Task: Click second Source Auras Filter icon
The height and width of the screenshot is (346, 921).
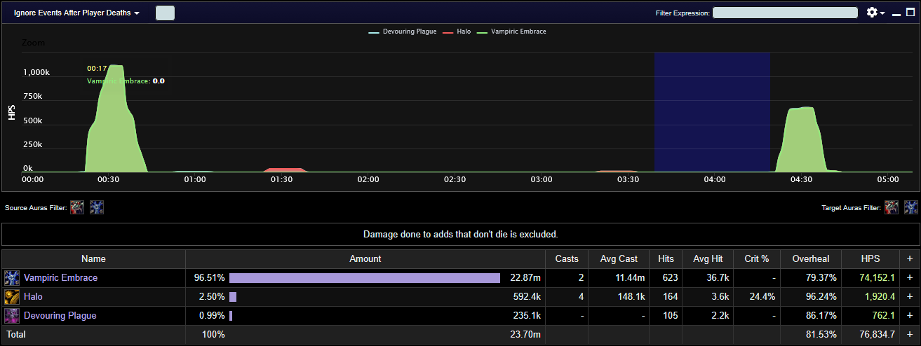Action: pos(97,207)
